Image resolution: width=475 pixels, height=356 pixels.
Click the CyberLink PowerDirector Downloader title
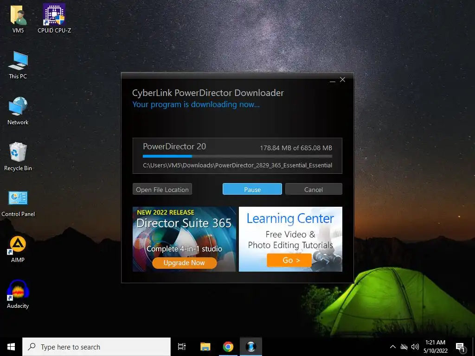click(x=208, y=93)
